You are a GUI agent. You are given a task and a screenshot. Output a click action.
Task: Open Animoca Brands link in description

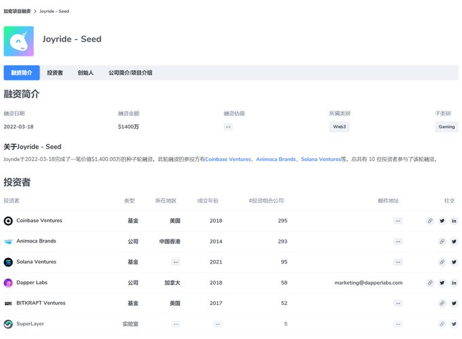(276, 159)
